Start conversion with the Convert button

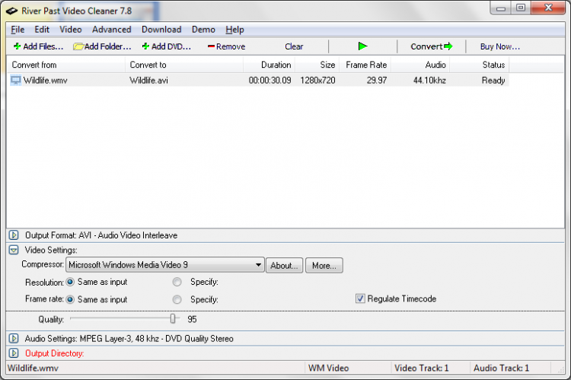tap(432, 46)
